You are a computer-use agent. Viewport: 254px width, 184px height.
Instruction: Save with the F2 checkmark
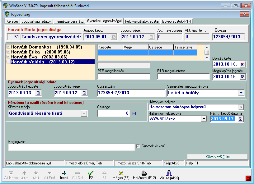91,175
